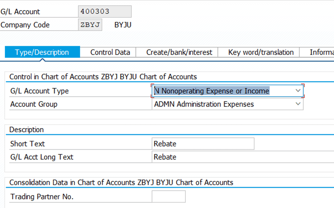Image resolution: width=334 pixels, height=208 pixels.
Task: Click the Trading Partner No. label
Action: [x=42, y=196]
